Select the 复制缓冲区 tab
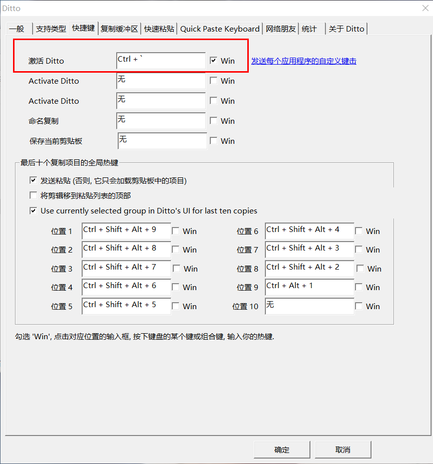This screenshot has width=433, height=464. click(119, 29)
